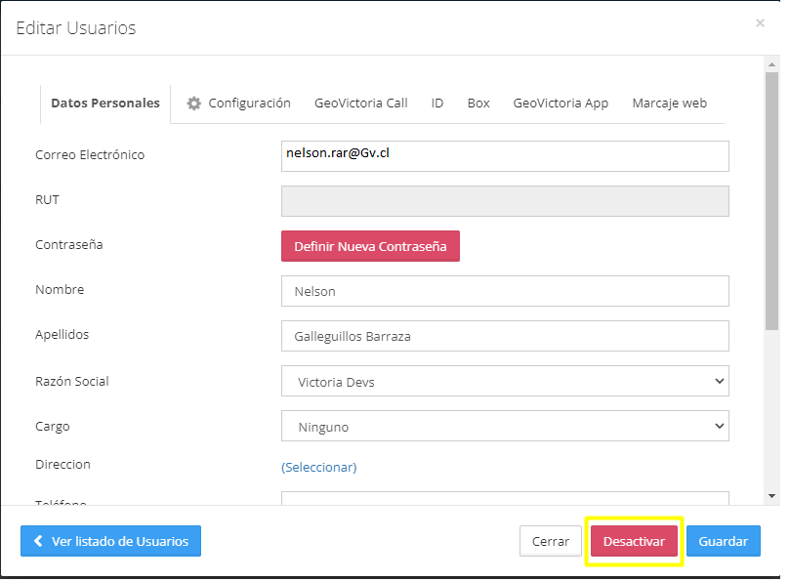Image resolution: width=790 pixels, height=582 pixels.
Task: Open the GeoVictoria Call tab
Action: 360,104
